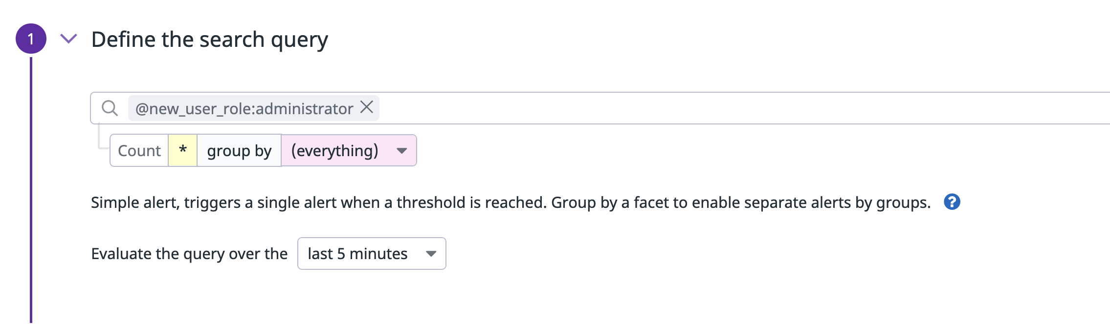Click the purple step progress line

click(x=31, y=195)
